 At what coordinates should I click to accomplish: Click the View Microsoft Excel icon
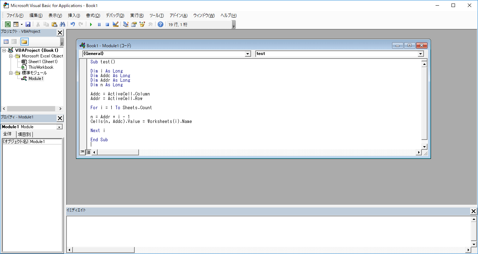[x=8, y=24]
